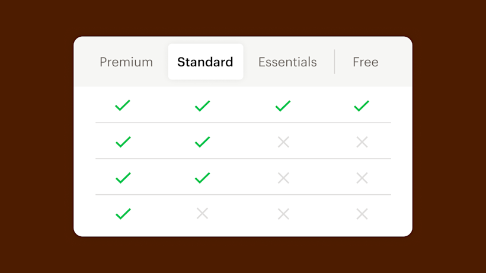The width and height of the screenshot is (486, 273).
Task: Click Premium's first row green checkmark
Action: coord(123,106)
